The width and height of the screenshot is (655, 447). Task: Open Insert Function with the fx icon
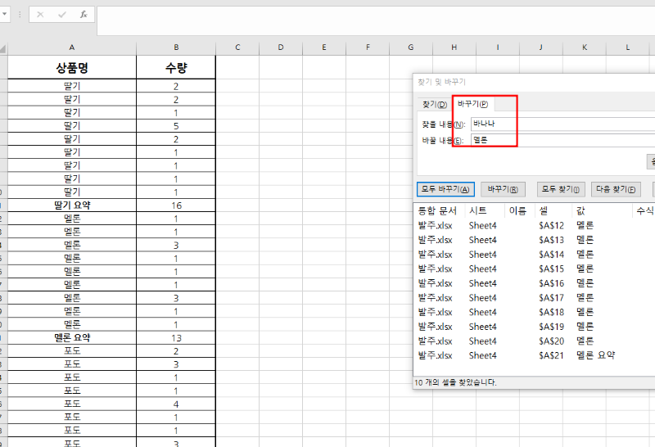[84, 15]
